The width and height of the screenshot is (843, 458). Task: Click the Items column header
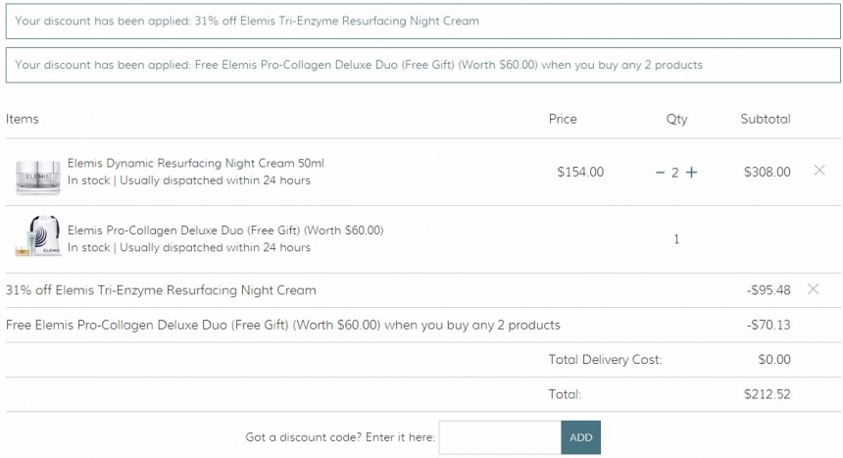22,119
